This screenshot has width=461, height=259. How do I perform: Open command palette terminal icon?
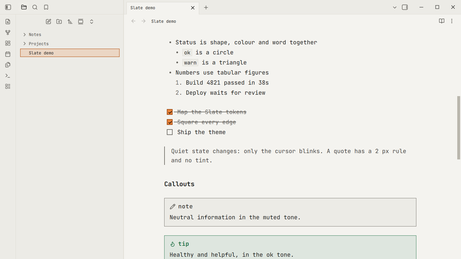(x=8, y=76)
